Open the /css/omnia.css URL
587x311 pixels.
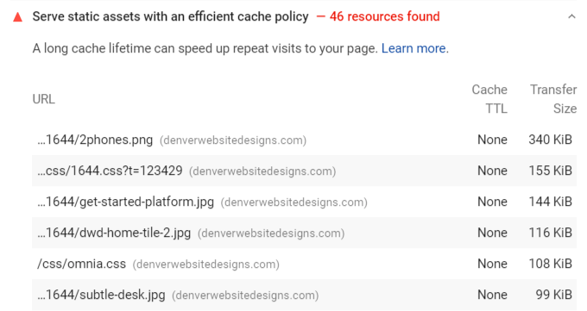tap(82, 264)
